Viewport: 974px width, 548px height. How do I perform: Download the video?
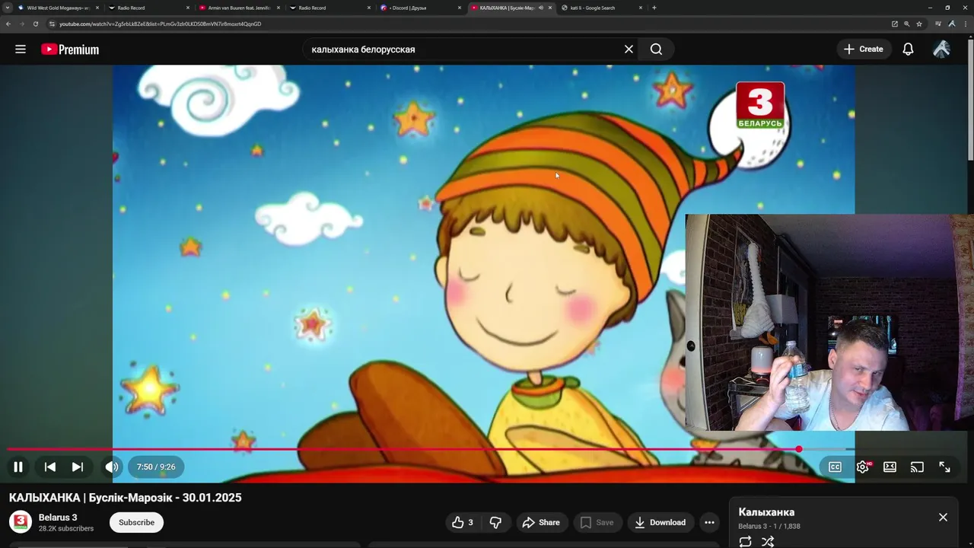pos(660,522)
